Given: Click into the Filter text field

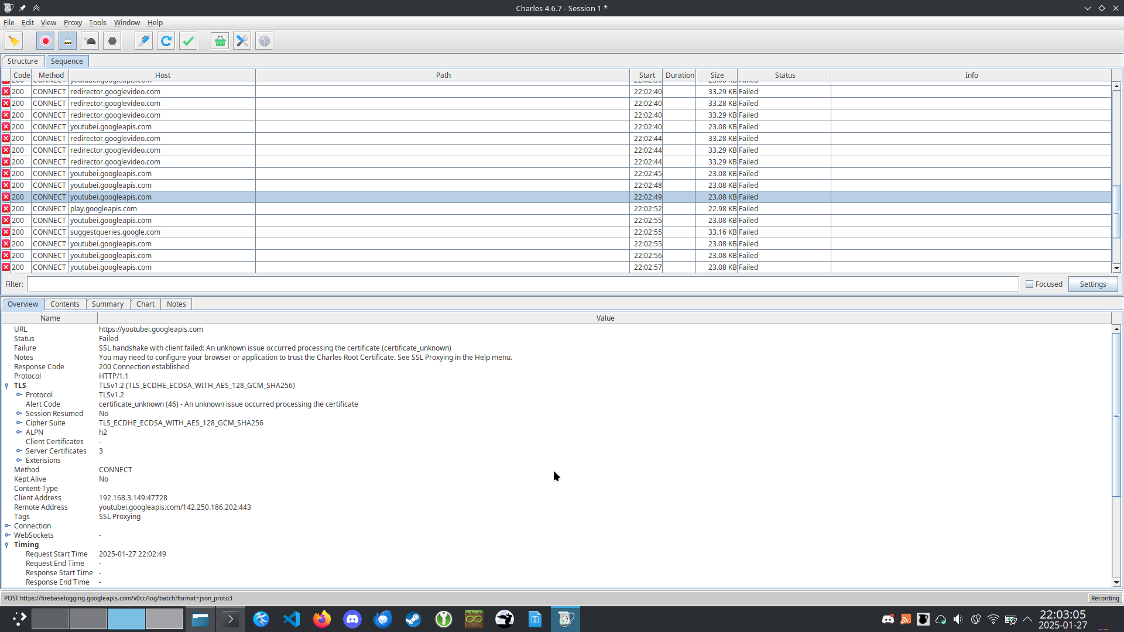Looking at the screenshot, I should (x=523, y=284).
